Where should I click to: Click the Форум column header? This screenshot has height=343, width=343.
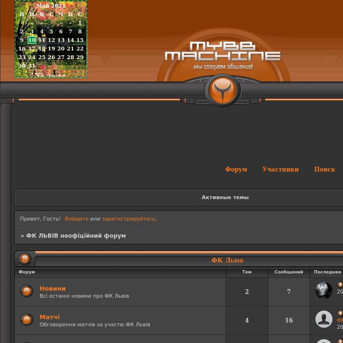pyautogui.click(x=27, y=272)
